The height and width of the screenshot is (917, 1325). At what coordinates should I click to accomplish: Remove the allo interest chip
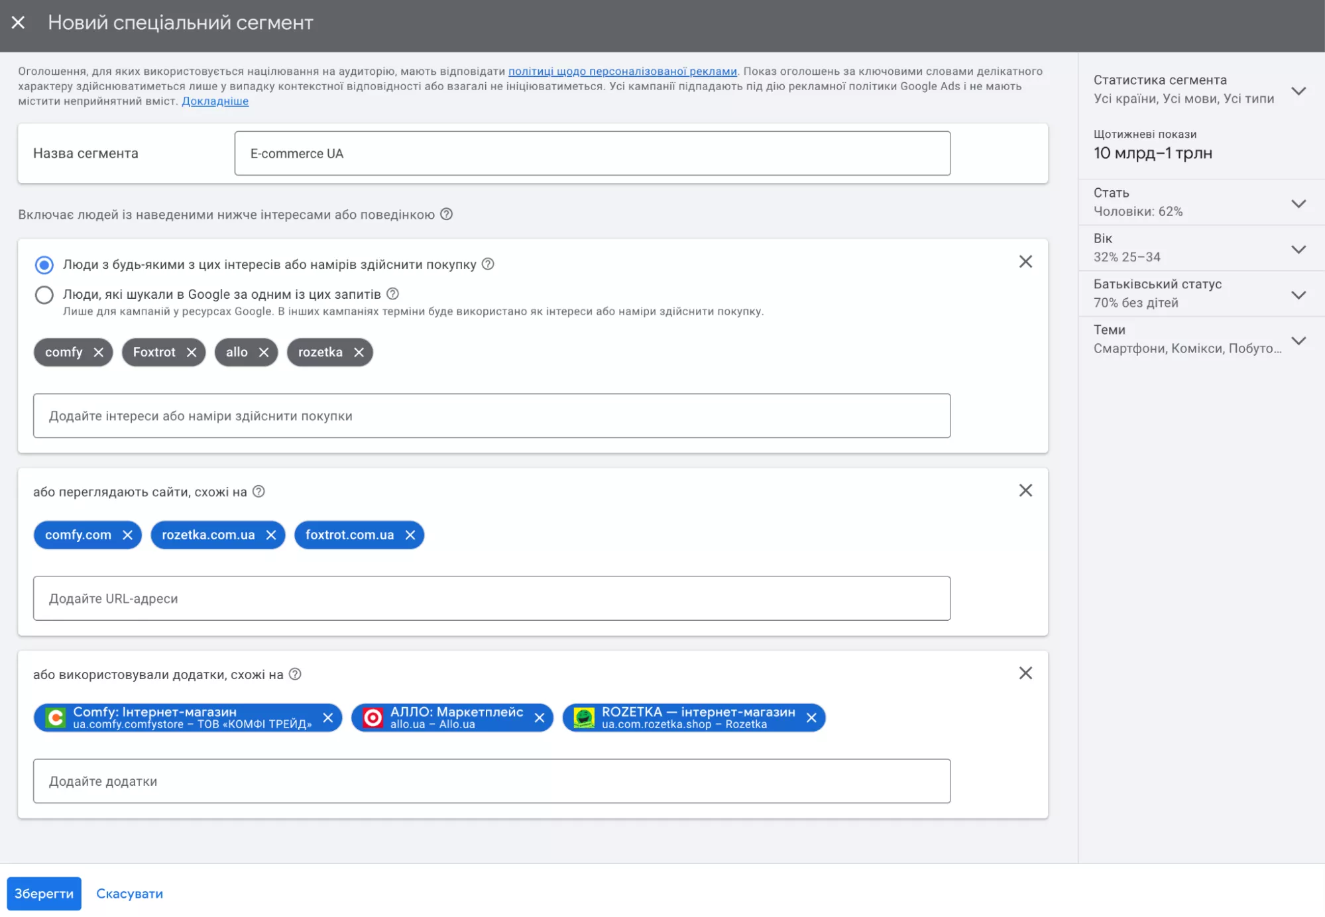click(264, 352)
